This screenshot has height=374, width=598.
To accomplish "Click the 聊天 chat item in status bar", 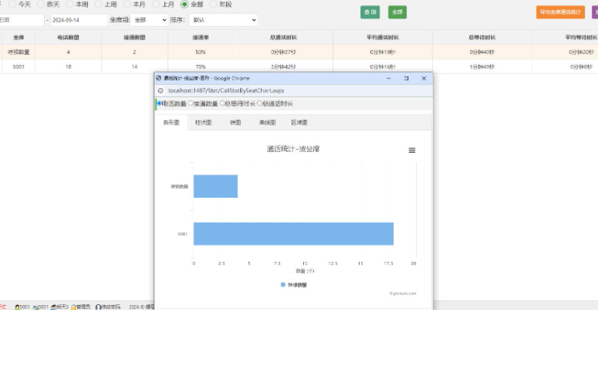I will [60, 307].
